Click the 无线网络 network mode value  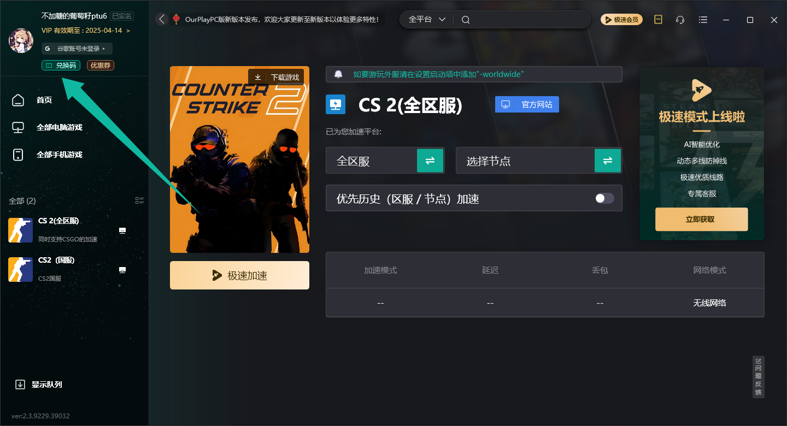point(709,303)
